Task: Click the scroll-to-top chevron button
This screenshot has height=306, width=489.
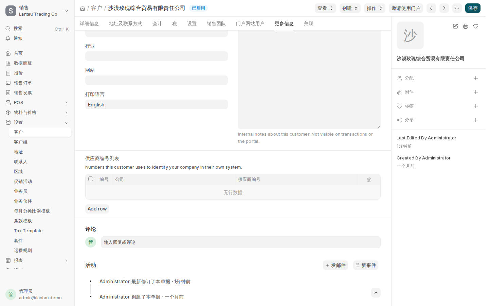Action: 376,293
